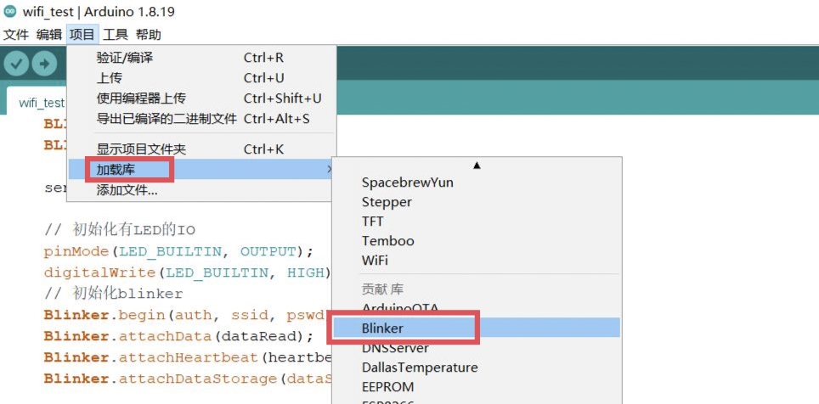Select 导出已编译的二进制文件 option
This screenshot has width=819, height=404.
tap(167, 119)
